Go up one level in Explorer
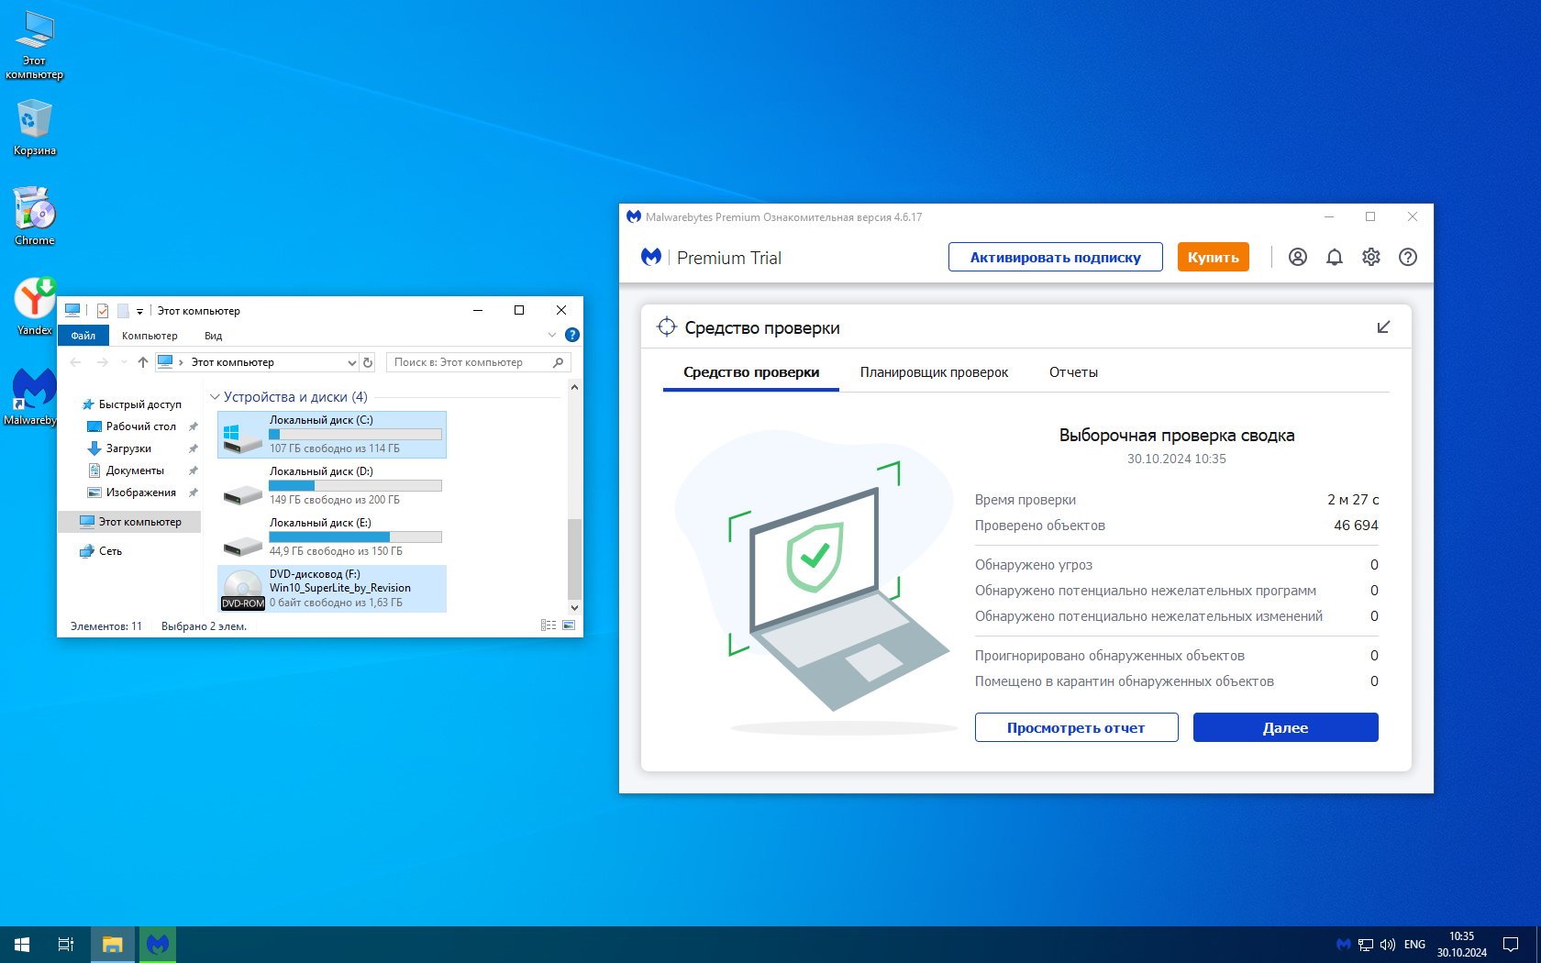The image size is (1541, 963). point(143,362)
